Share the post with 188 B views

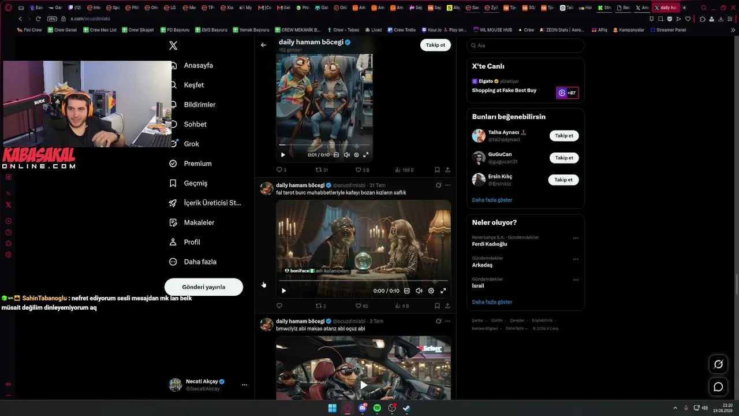[x=447, y=170]
